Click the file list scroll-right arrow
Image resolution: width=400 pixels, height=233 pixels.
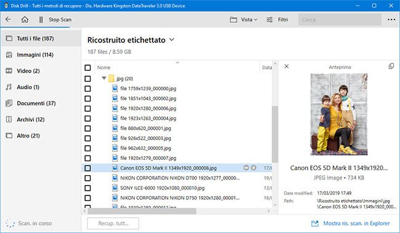[x=269, y=211]
